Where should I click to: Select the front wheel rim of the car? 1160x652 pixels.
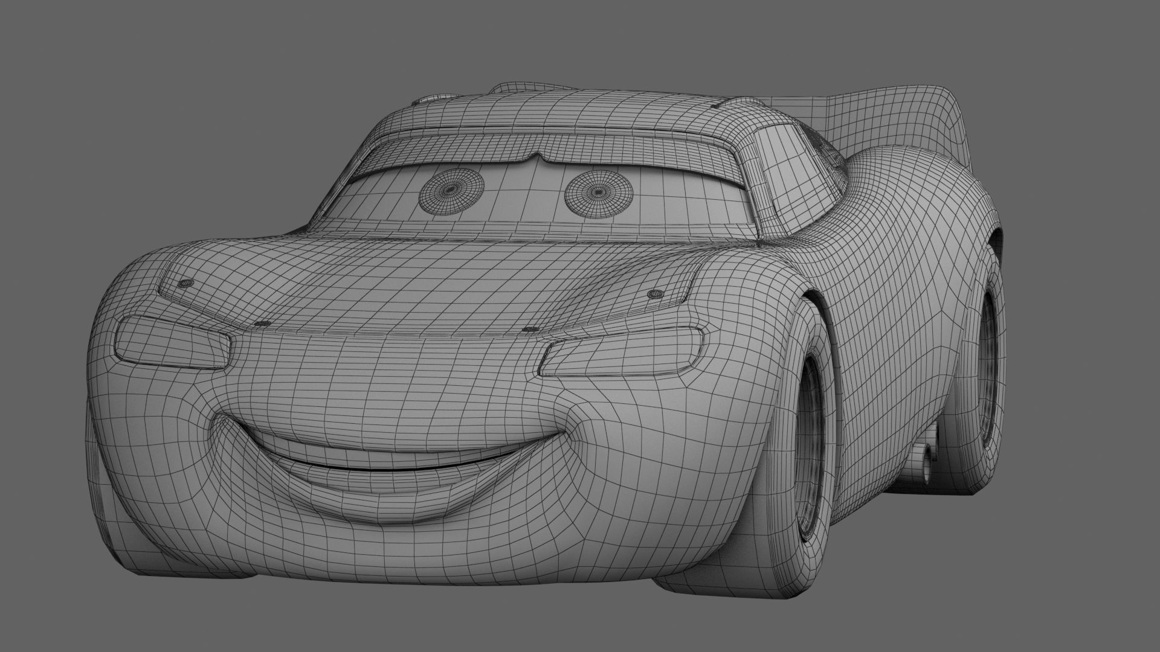[811, 447]
